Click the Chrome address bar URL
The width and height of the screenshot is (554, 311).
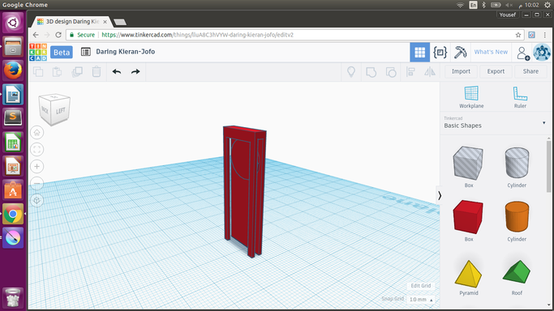[197, 35]
